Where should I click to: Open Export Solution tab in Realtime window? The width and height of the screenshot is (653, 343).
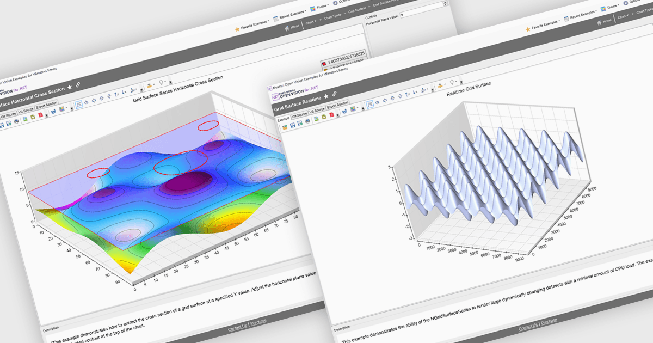[337, 105]
